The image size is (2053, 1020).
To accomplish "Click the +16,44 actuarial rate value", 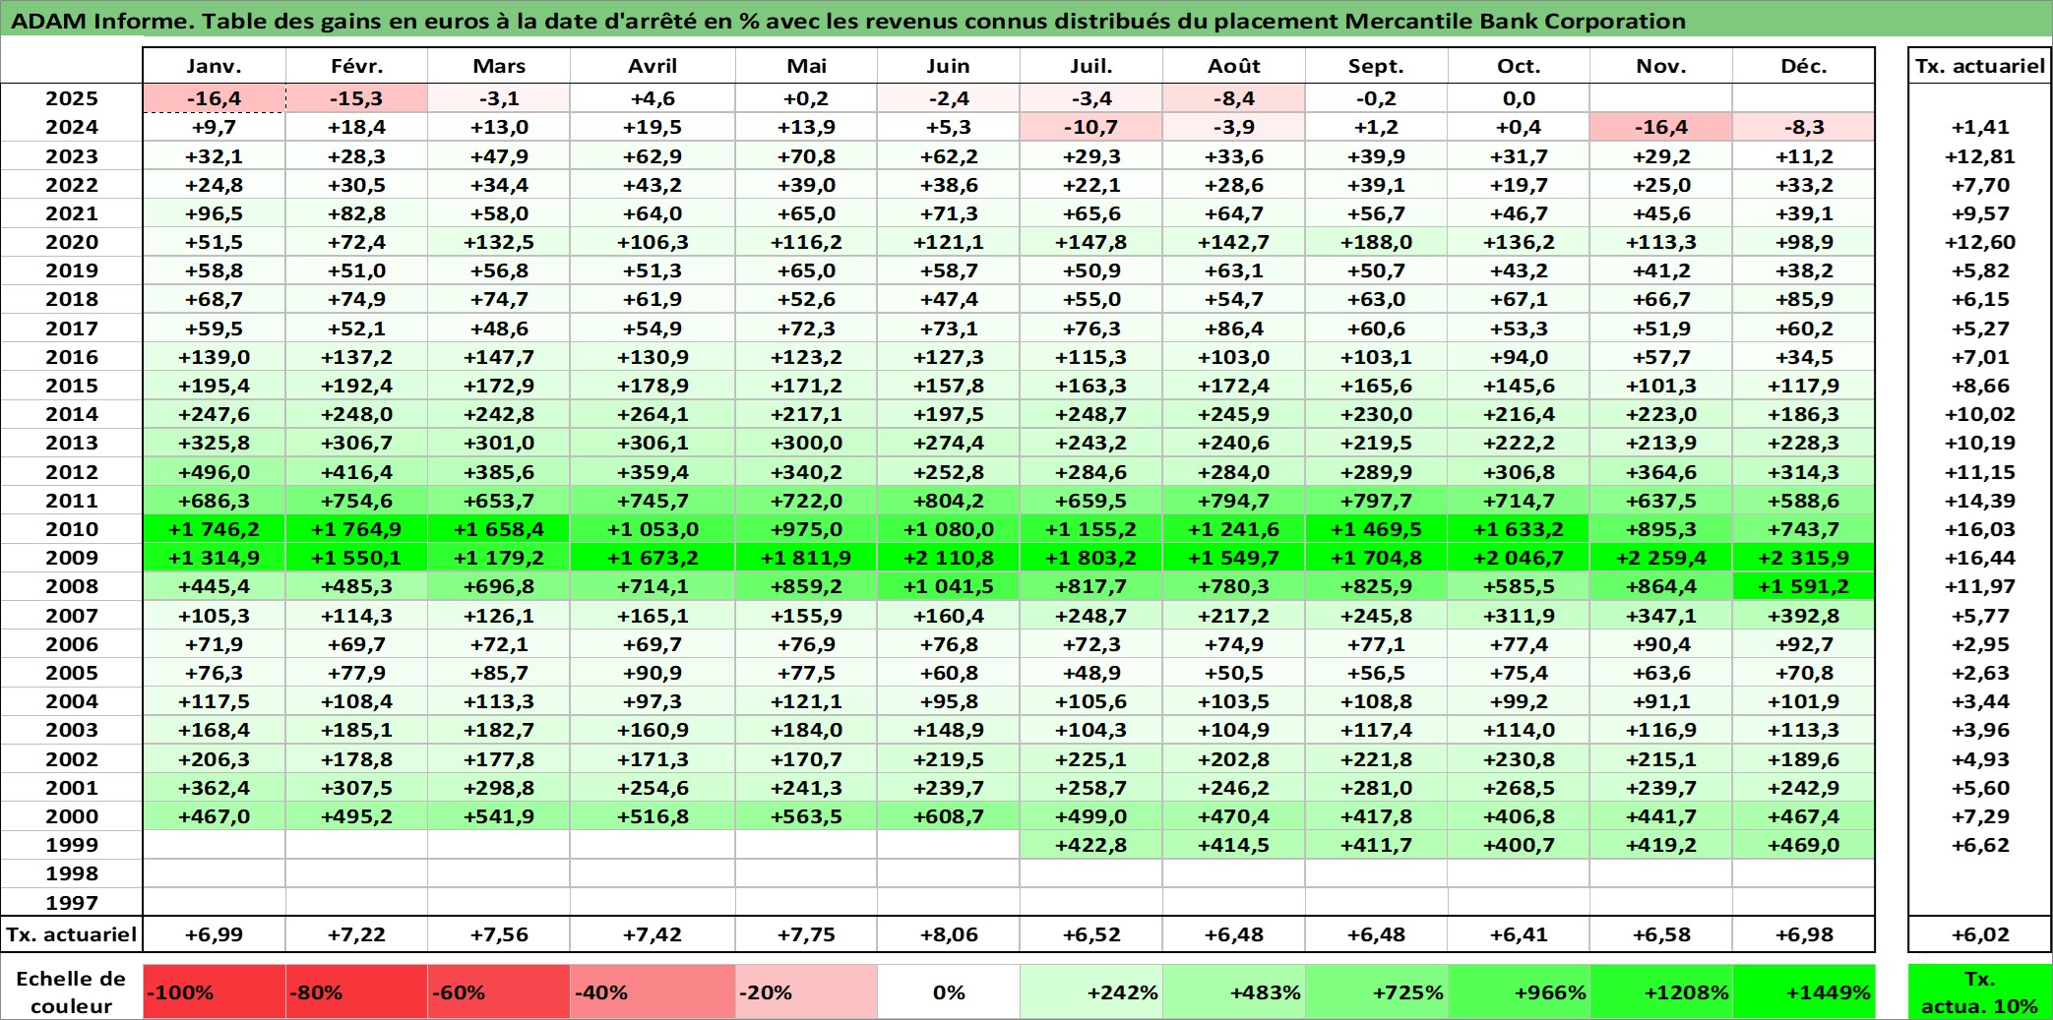I will [1980, 558].
